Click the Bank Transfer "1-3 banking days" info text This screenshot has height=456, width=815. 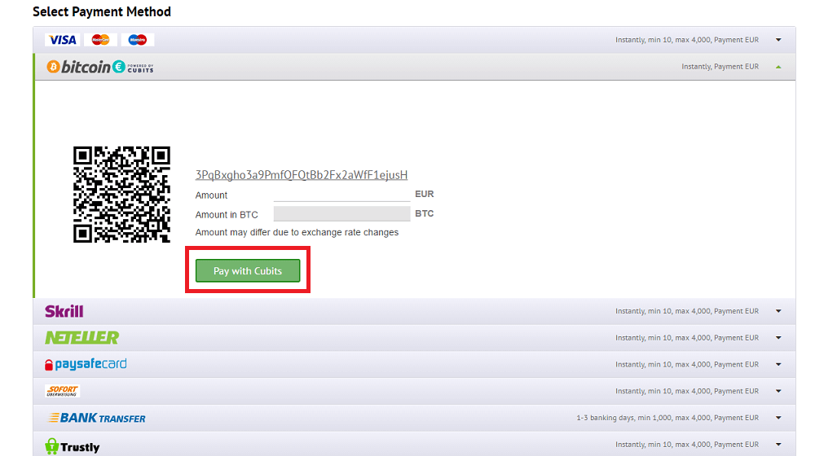pyautogui.click(x=667, y=418)
